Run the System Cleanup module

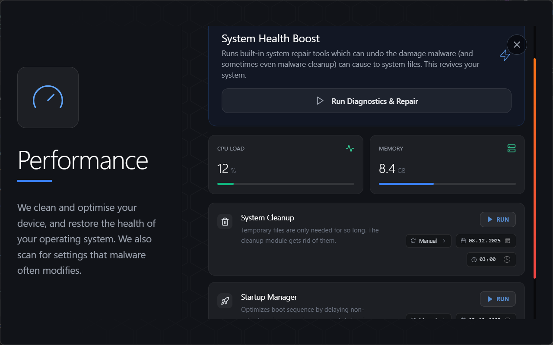pos(498,220)
